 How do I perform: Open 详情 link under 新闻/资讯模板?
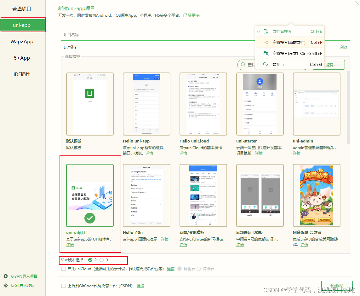[x=183, y=245]
